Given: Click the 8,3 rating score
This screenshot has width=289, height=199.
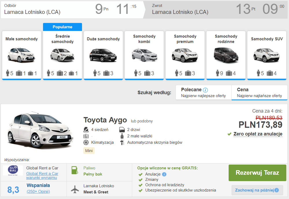Looking at the screenshot, I should (13, 189).
